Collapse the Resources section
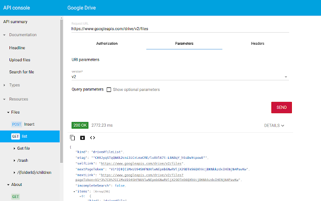The height and width of the screenshot is (201, 321). coord(5,99)
